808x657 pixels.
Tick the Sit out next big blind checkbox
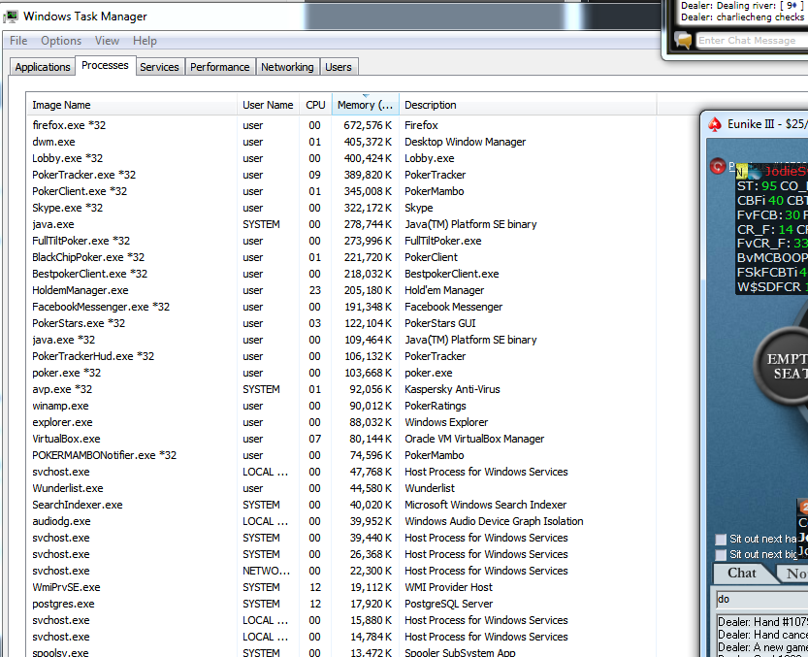click(x=721, y=555)
